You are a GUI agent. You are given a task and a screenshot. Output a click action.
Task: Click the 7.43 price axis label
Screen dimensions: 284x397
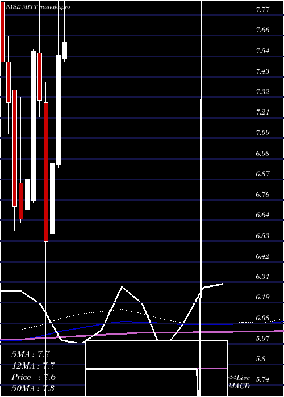262,71
